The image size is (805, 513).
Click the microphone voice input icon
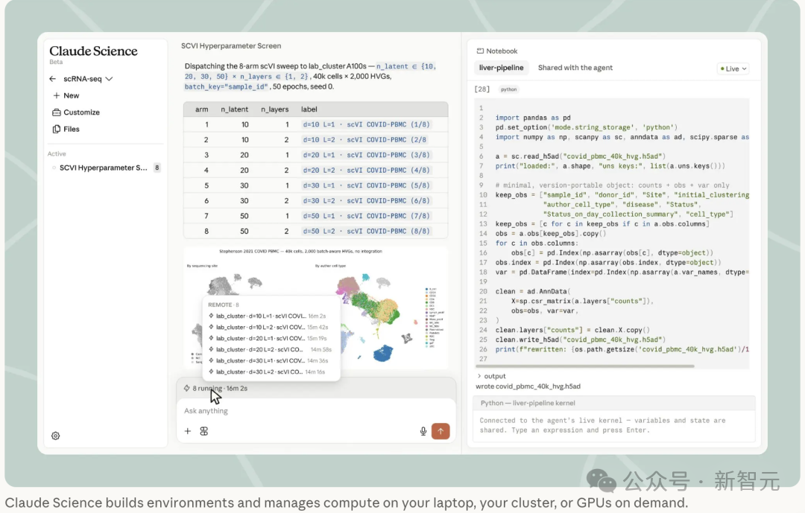tap(423, 431)
